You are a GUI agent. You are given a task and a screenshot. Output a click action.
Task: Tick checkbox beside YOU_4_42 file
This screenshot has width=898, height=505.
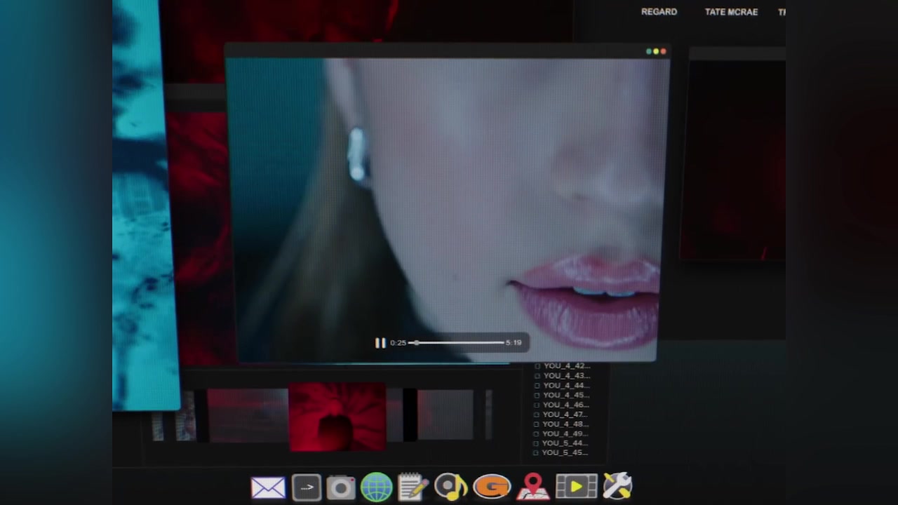tap(537, 366)
